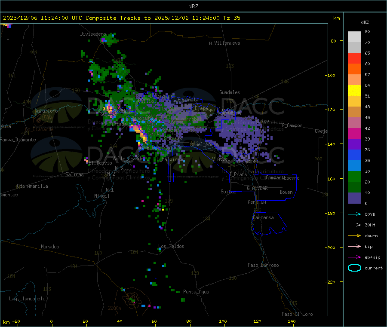
Task: Click the cyan 50YD arrow icon
Action: click(x=354, y=214)
